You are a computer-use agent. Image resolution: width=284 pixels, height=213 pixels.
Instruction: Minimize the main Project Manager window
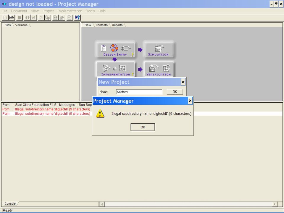point(271,4)
